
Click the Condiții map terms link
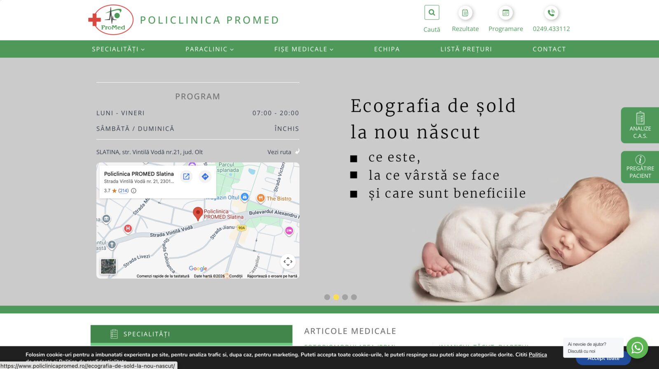click(236, 276)
